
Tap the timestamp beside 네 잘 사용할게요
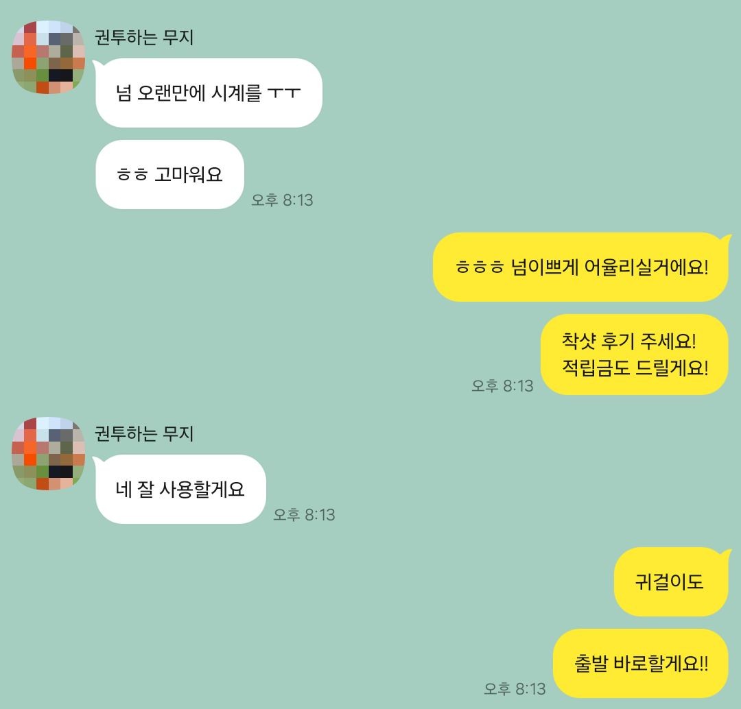coord(305,514)
